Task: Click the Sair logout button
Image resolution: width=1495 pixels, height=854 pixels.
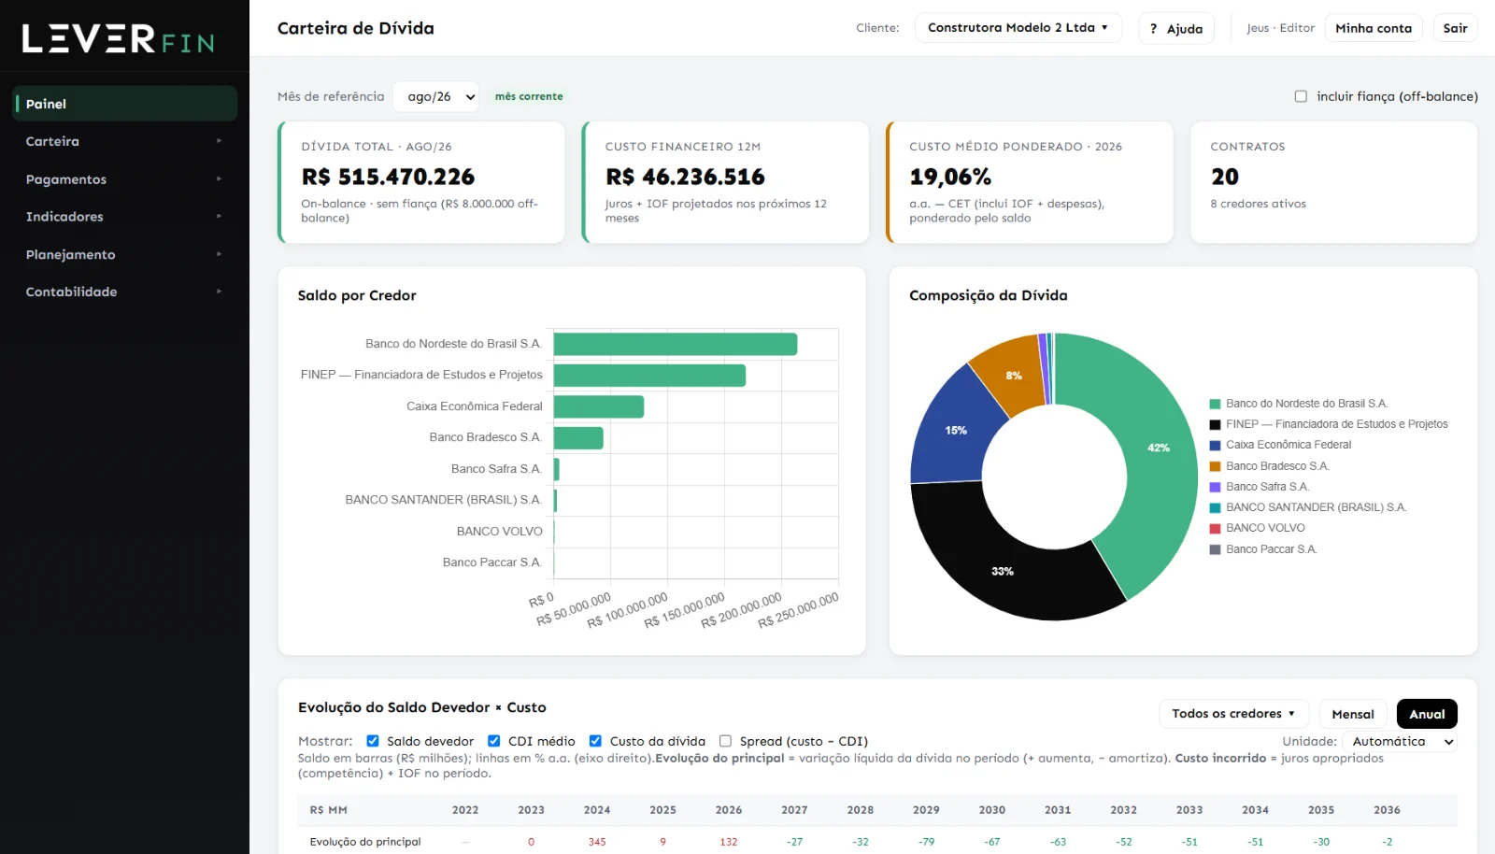Action: [1455, 28]
